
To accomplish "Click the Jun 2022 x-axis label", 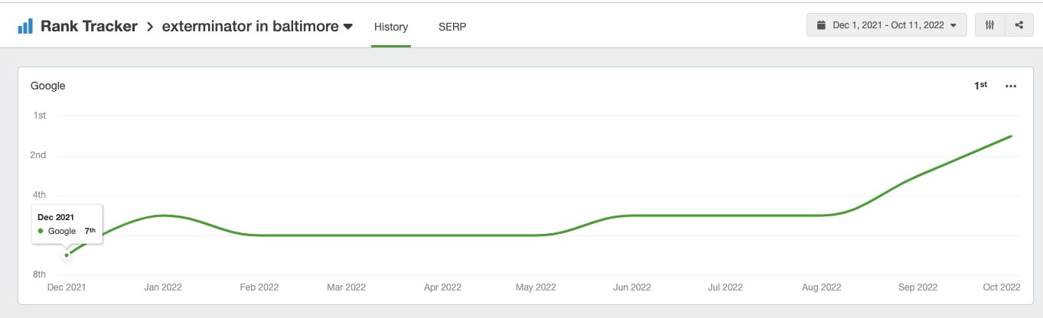I will [632, 287].
